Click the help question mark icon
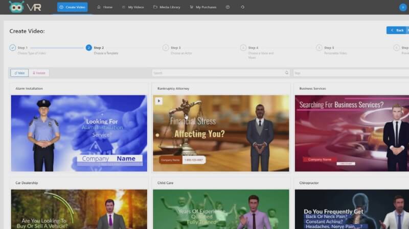This screenshot has width=409, height=229. coord(228,7)
